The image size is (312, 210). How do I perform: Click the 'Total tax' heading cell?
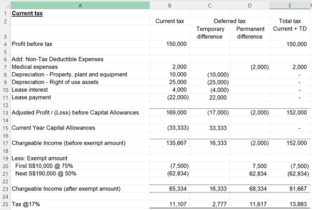click(290, 21)
